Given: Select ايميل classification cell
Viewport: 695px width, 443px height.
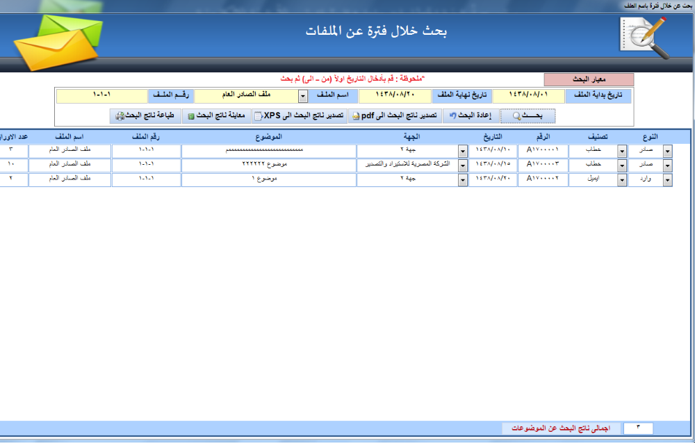Looking at the screenshot, I should (593, 179).
